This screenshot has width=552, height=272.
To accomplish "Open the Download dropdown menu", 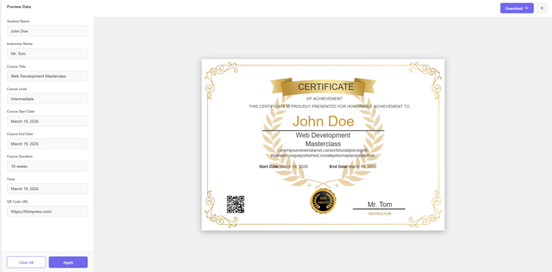I will [516, 8].
